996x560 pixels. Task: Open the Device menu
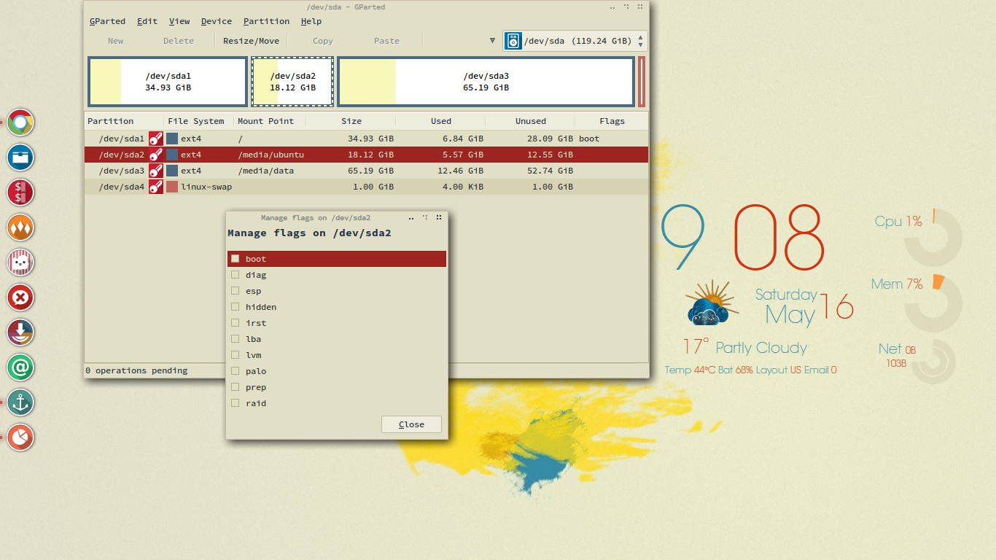(x=216, y=21)
